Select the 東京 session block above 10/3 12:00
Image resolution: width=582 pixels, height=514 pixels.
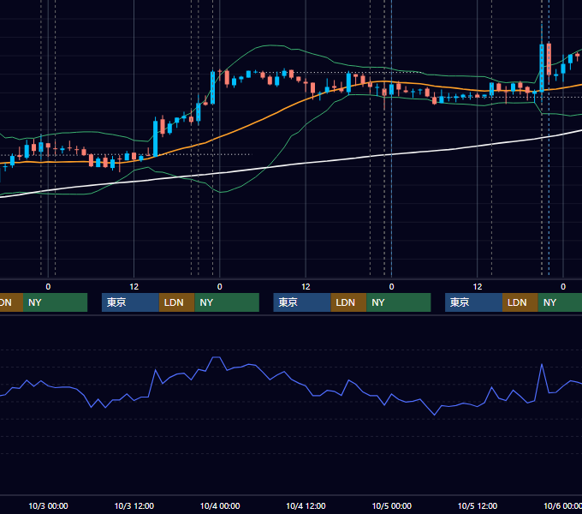(x=130, y=302)
